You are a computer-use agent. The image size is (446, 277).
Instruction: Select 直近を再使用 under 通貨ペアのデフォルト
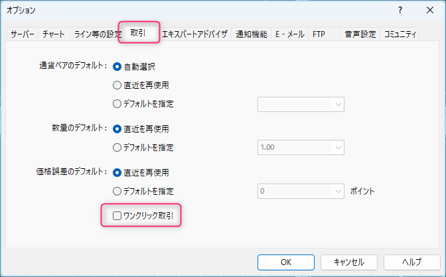pos(117,85)
